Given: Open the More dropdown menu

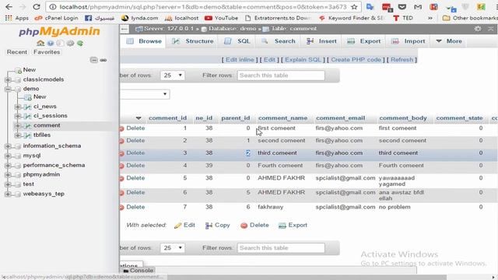Looking at the screenshot, I should point(449,41).
